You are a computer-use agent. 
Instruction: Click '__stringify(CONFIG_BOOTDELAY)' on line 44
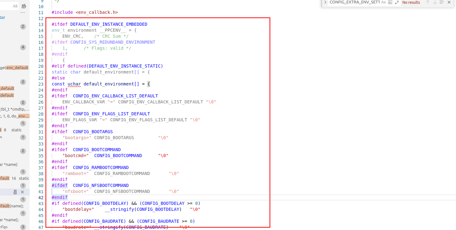pos(143,210)
